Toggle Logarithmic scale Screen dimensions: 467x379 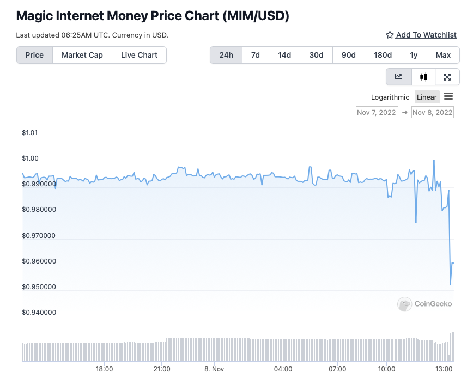(x=390, y=97)
